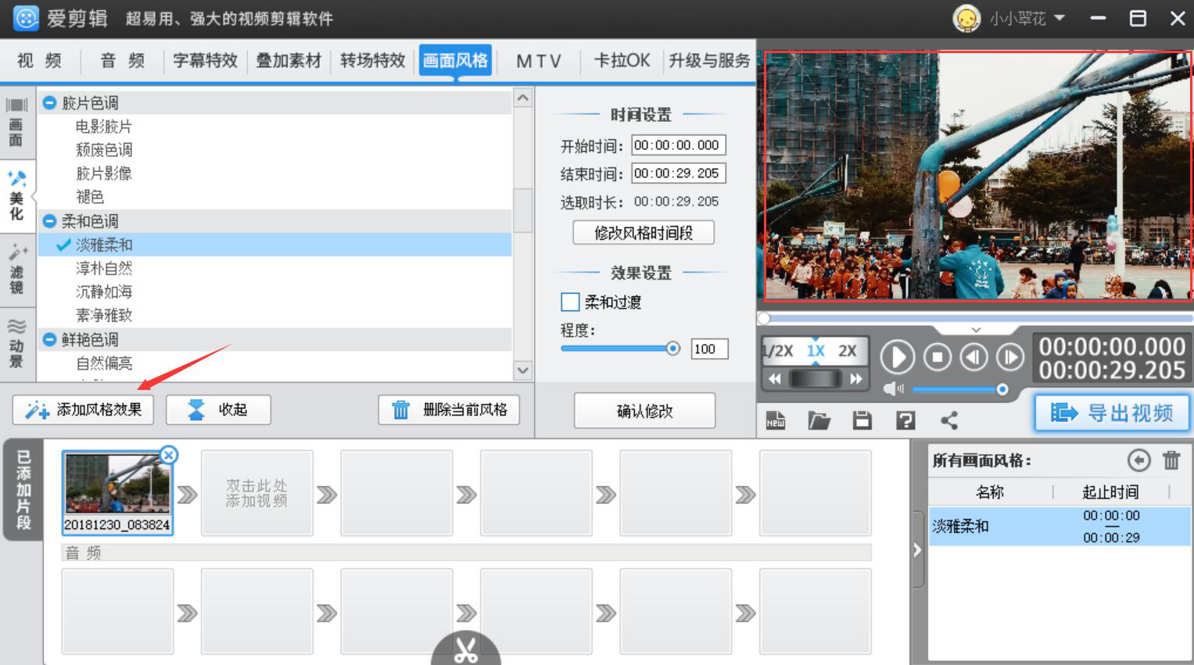Select the 电影胶片 style
The height and width of the screenshot is (665, 1194).
coord(104,127)
